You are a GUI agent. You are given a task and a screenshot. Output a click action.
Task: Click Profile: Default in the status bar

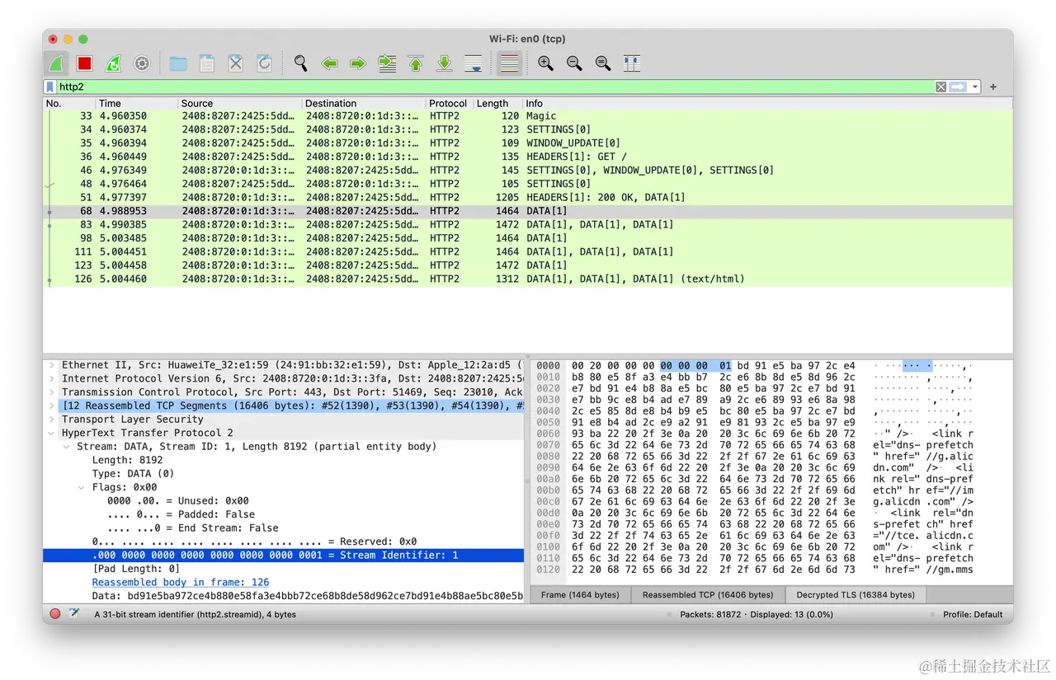(x=973, y=614)
